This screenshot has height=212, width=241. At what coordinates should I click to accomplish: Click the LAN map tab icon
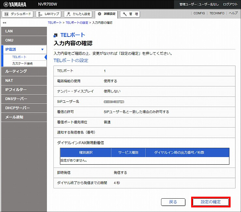(x=40, y=14)
